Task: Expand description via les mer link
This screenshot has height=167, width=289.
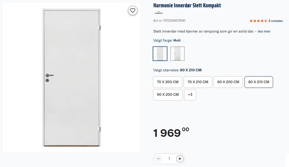Action: click(264, 31)
